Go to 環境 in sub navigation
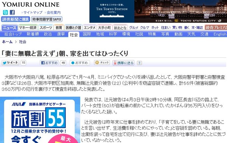The image size is (227, 143). (x=126, y=34)
